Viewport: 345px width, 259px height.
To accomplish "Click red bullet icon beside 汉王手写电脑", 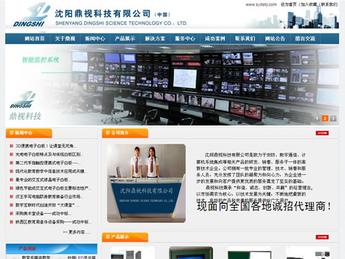I will coord(11,197).
